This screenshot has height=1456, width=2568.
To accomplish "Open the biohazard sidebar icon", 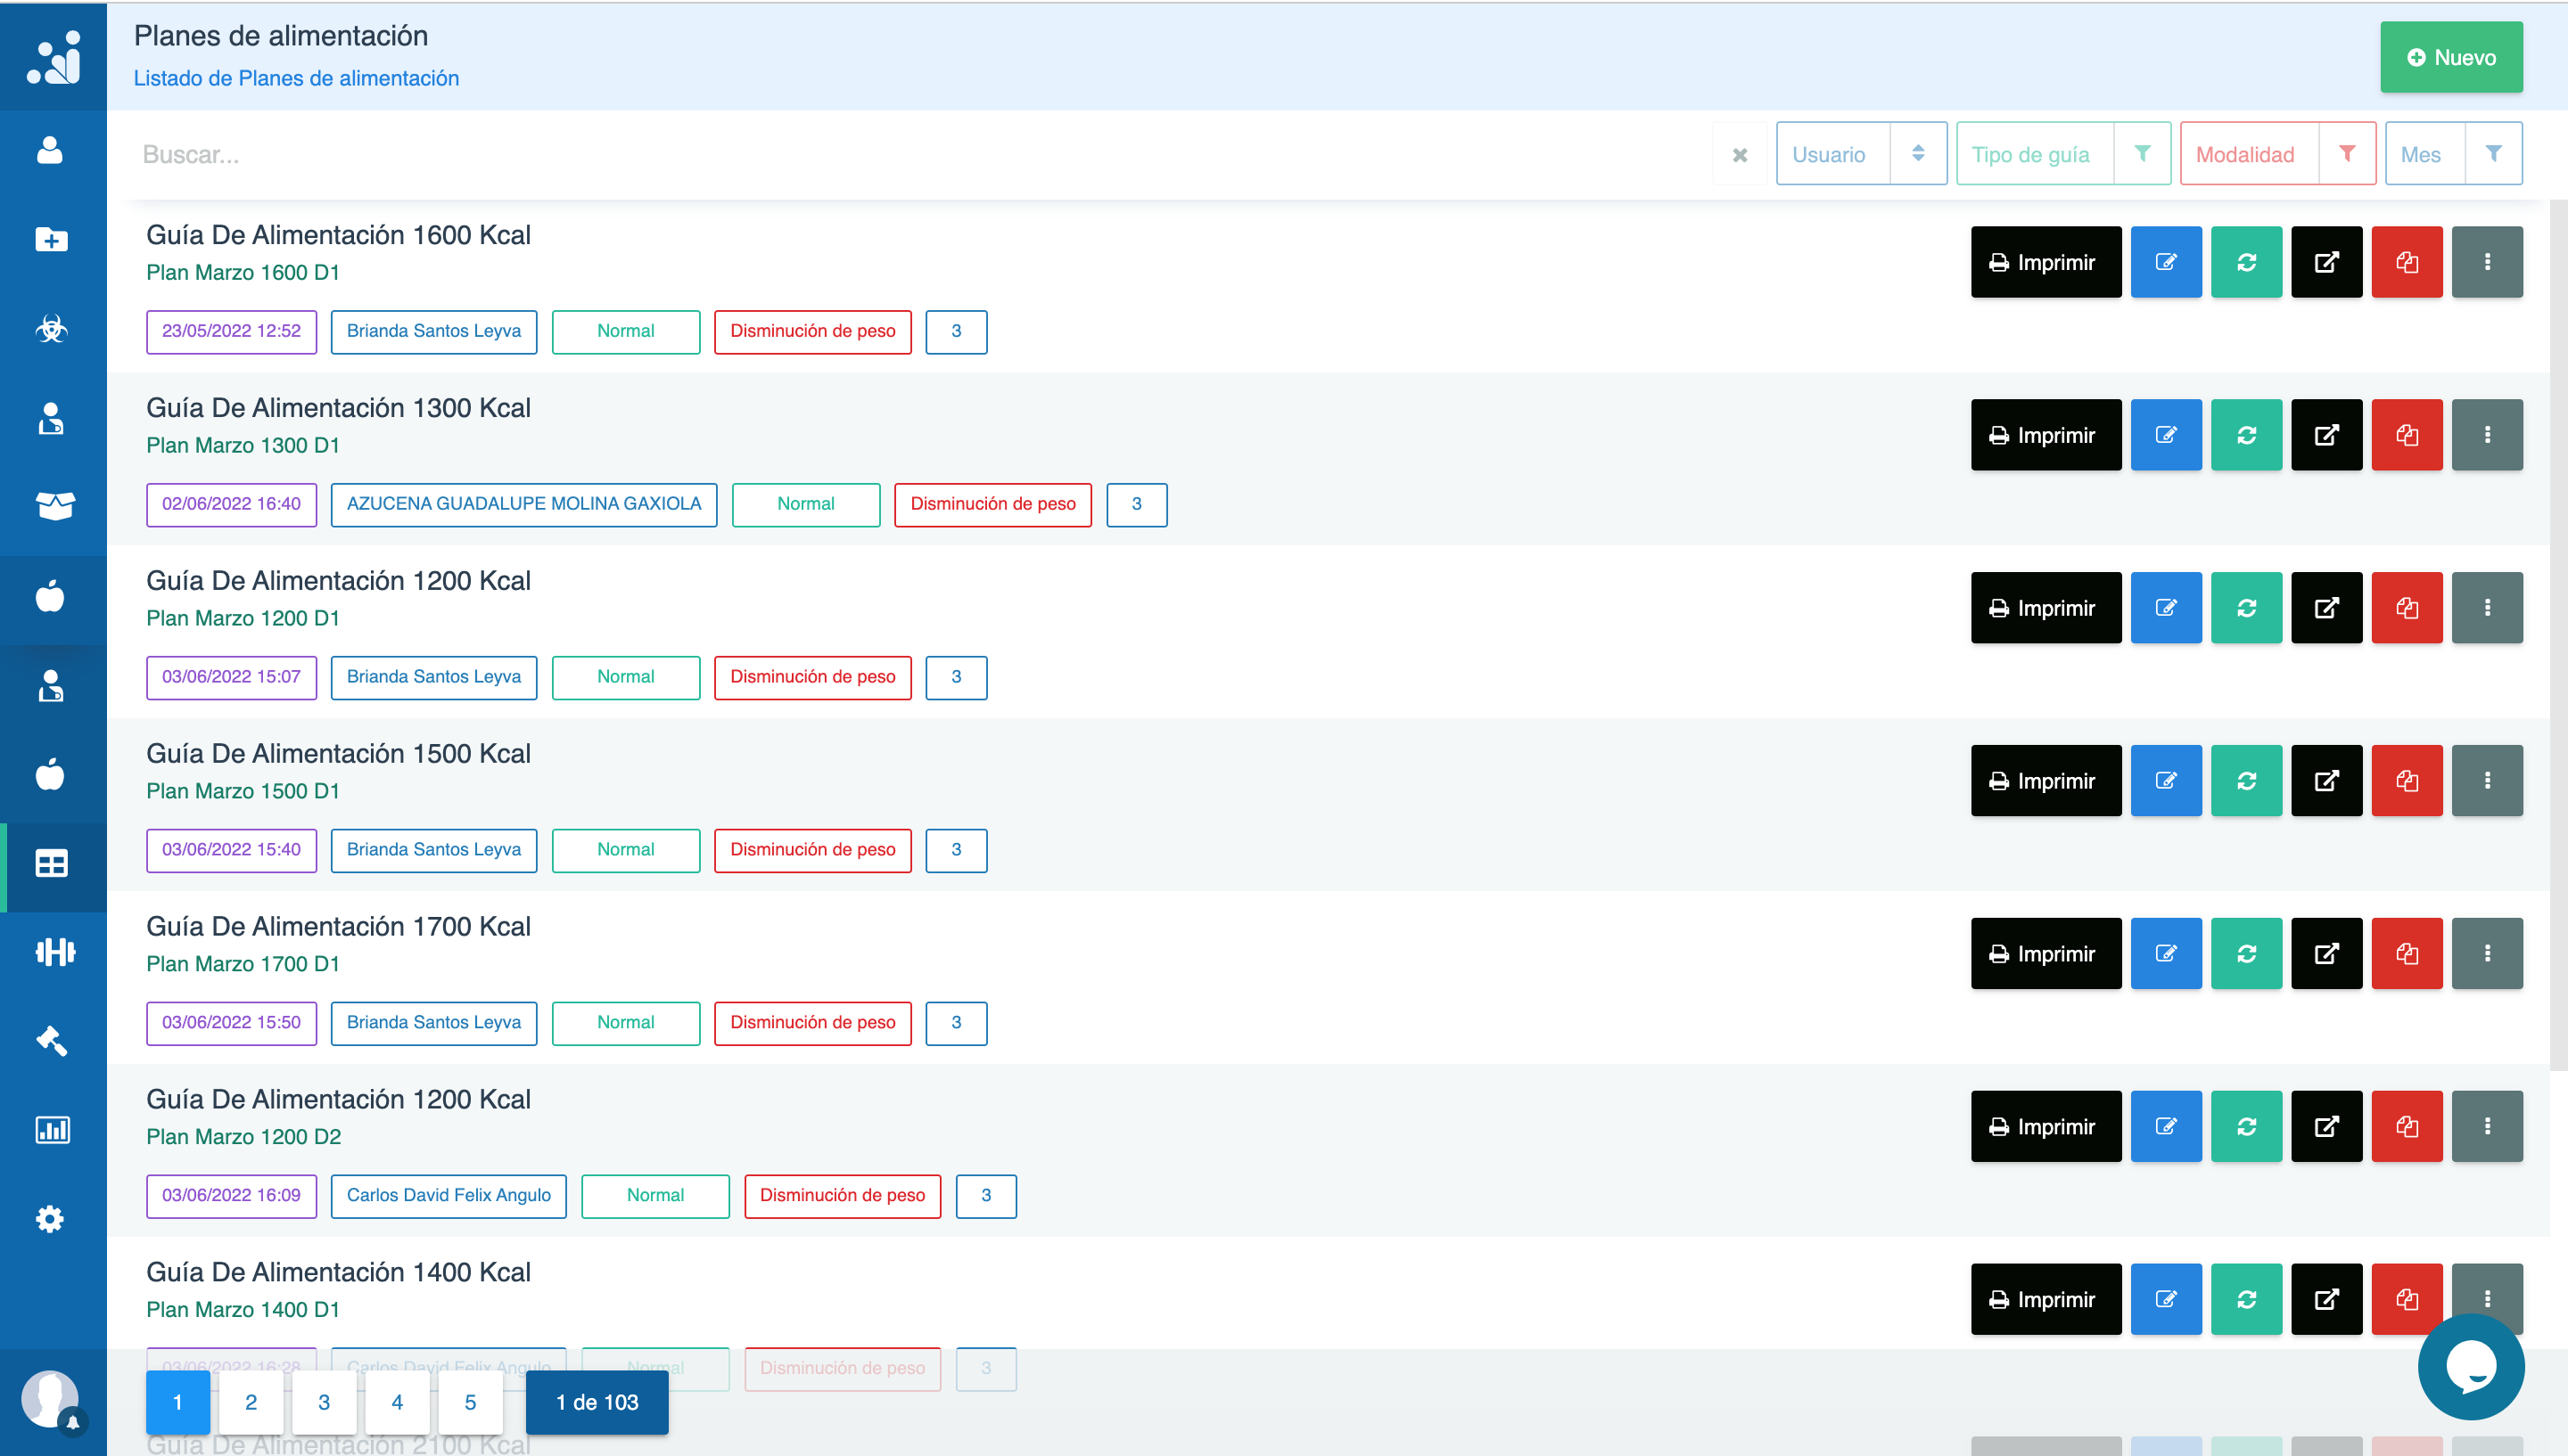I will 50,328.
